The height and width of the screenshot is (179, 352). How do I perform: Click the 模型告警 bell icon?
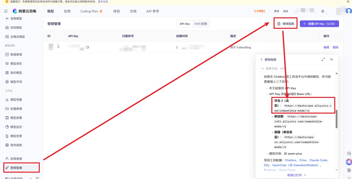(7, 136)
